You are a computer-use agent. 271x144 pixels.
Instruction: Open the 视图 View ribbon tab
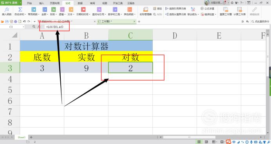pyautogui.click(x=105, y=3)
